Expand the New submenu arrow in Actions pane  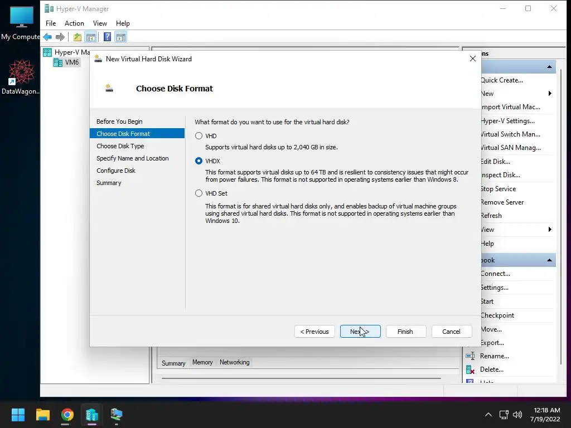point(550,94)
